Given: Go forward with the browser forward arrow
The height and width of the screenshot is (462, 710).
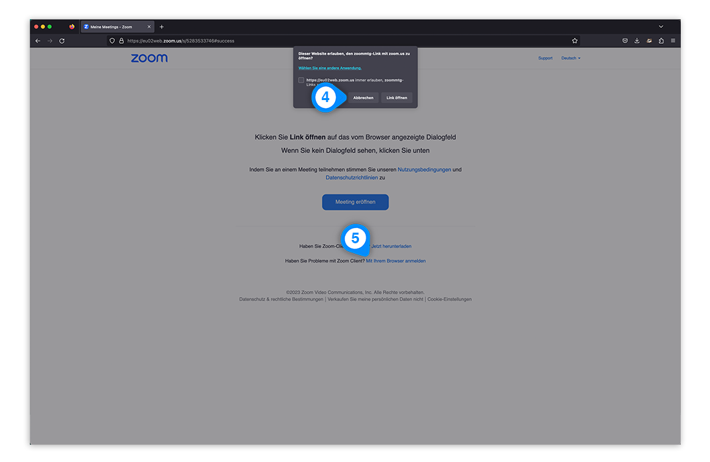Looking at the screenshot, I should (50, 40).
